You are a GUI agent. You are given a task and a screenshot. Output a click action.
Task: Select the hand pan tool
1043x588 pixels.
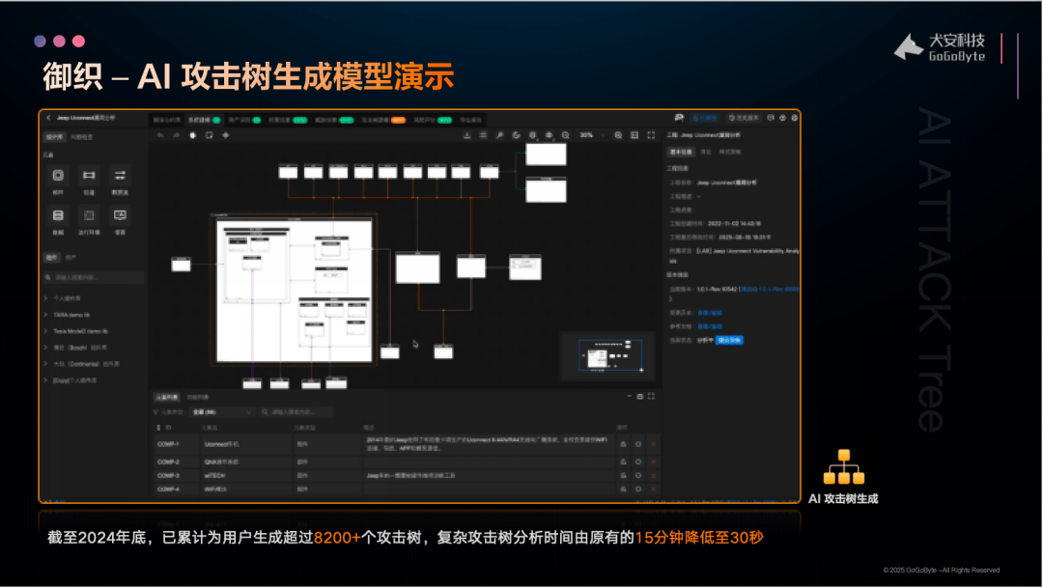click(193, 135)
